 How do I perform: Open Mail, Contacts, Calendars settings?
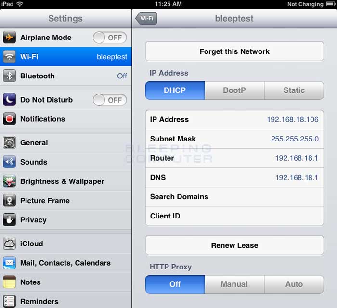(x=65, y=263)
